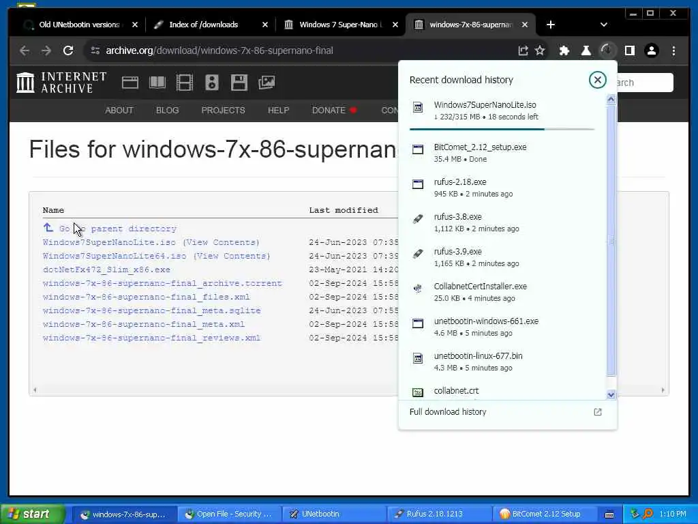The height and width of the screenshot is (524, 698).
Task: Open the BLOG menu item
Action: [168, 111]
